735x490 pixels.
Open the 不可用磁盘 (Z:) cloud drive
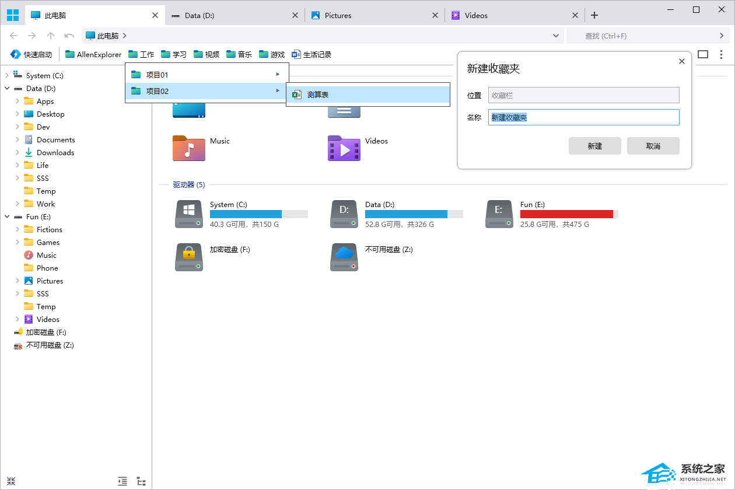[x=344, y=257]
